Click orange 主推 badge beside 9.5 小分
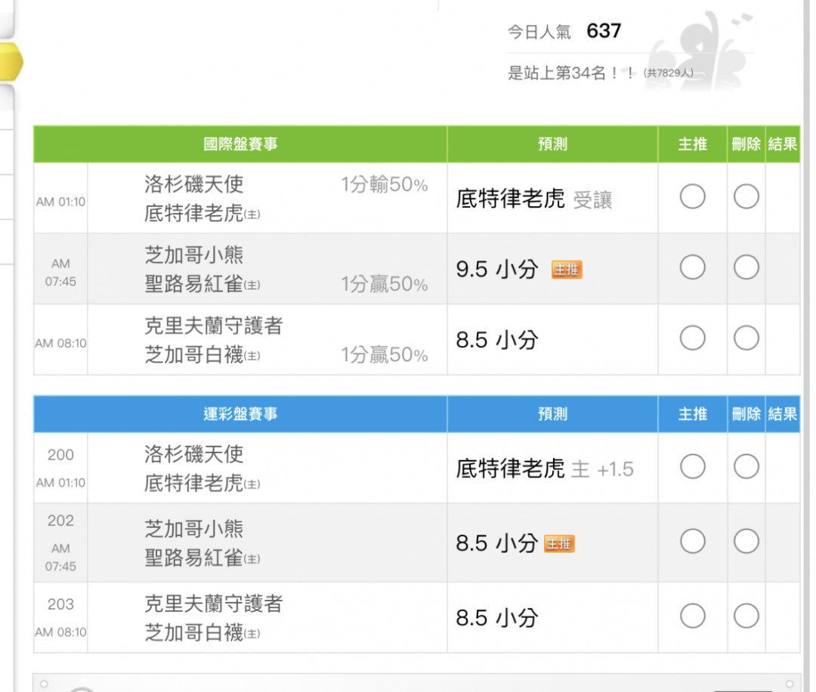This screenshot has width=816, height=692. click(x=566, y=269)
